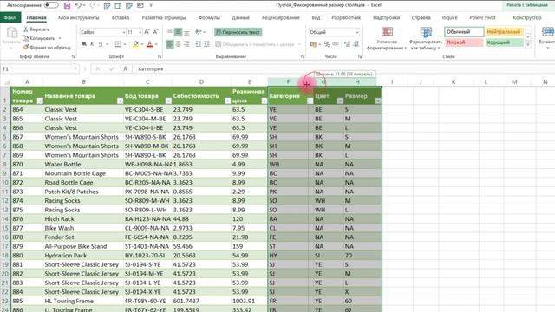Increase decimal places
Image resolution: width=555 pixels, height=312 pixels.
pos(347,44)
